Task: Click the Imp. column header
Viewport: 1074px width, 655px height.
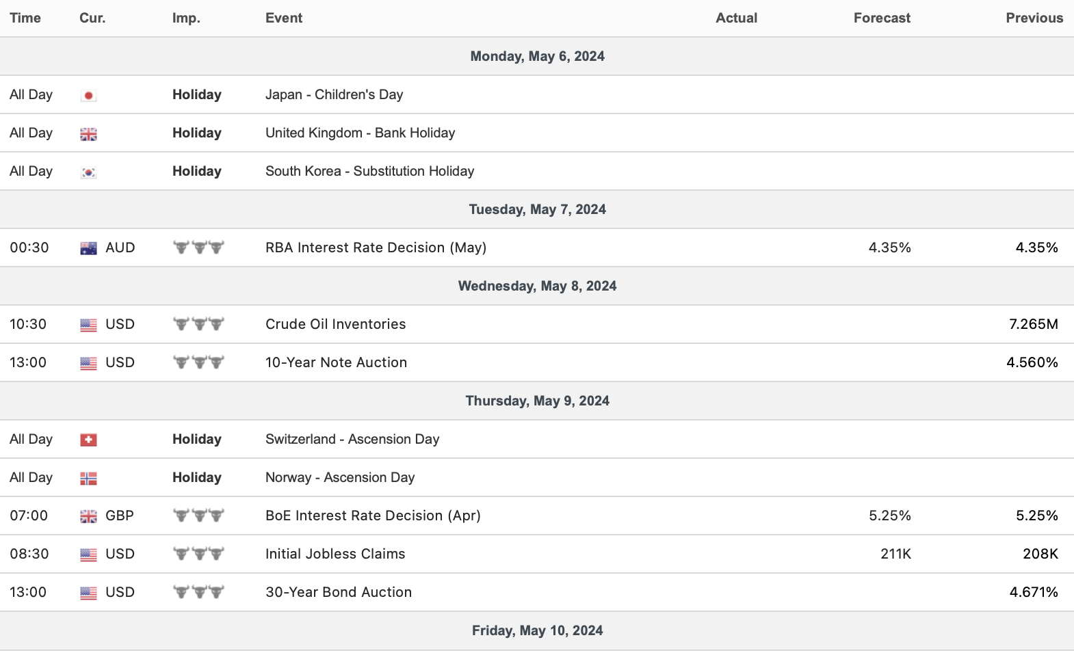Action: click(x=186, y=18)
